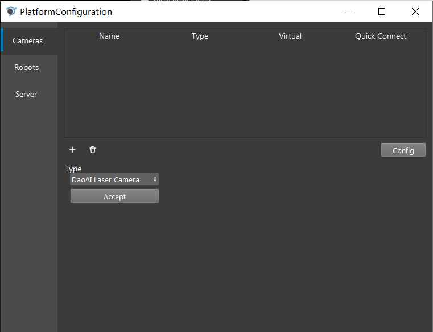Delete camera using trash icon
This screenshot has width=433, height=332.
(93, 150)
